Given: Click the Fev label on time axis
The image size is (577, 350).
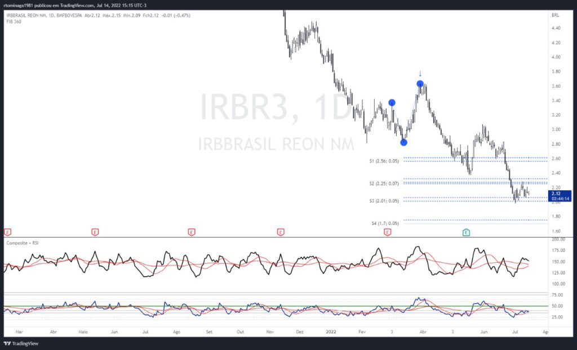Looking at the screenshot, I should (x=362, y=332).
